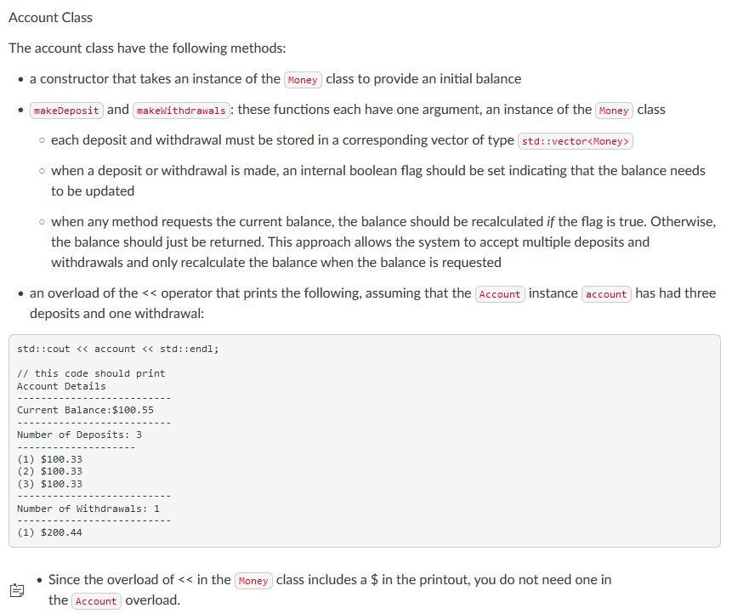Viewport: 732px width, 614px height.
Task: Click the 'Current Balance:$100.55' line
Action: [x=87, y=410]
